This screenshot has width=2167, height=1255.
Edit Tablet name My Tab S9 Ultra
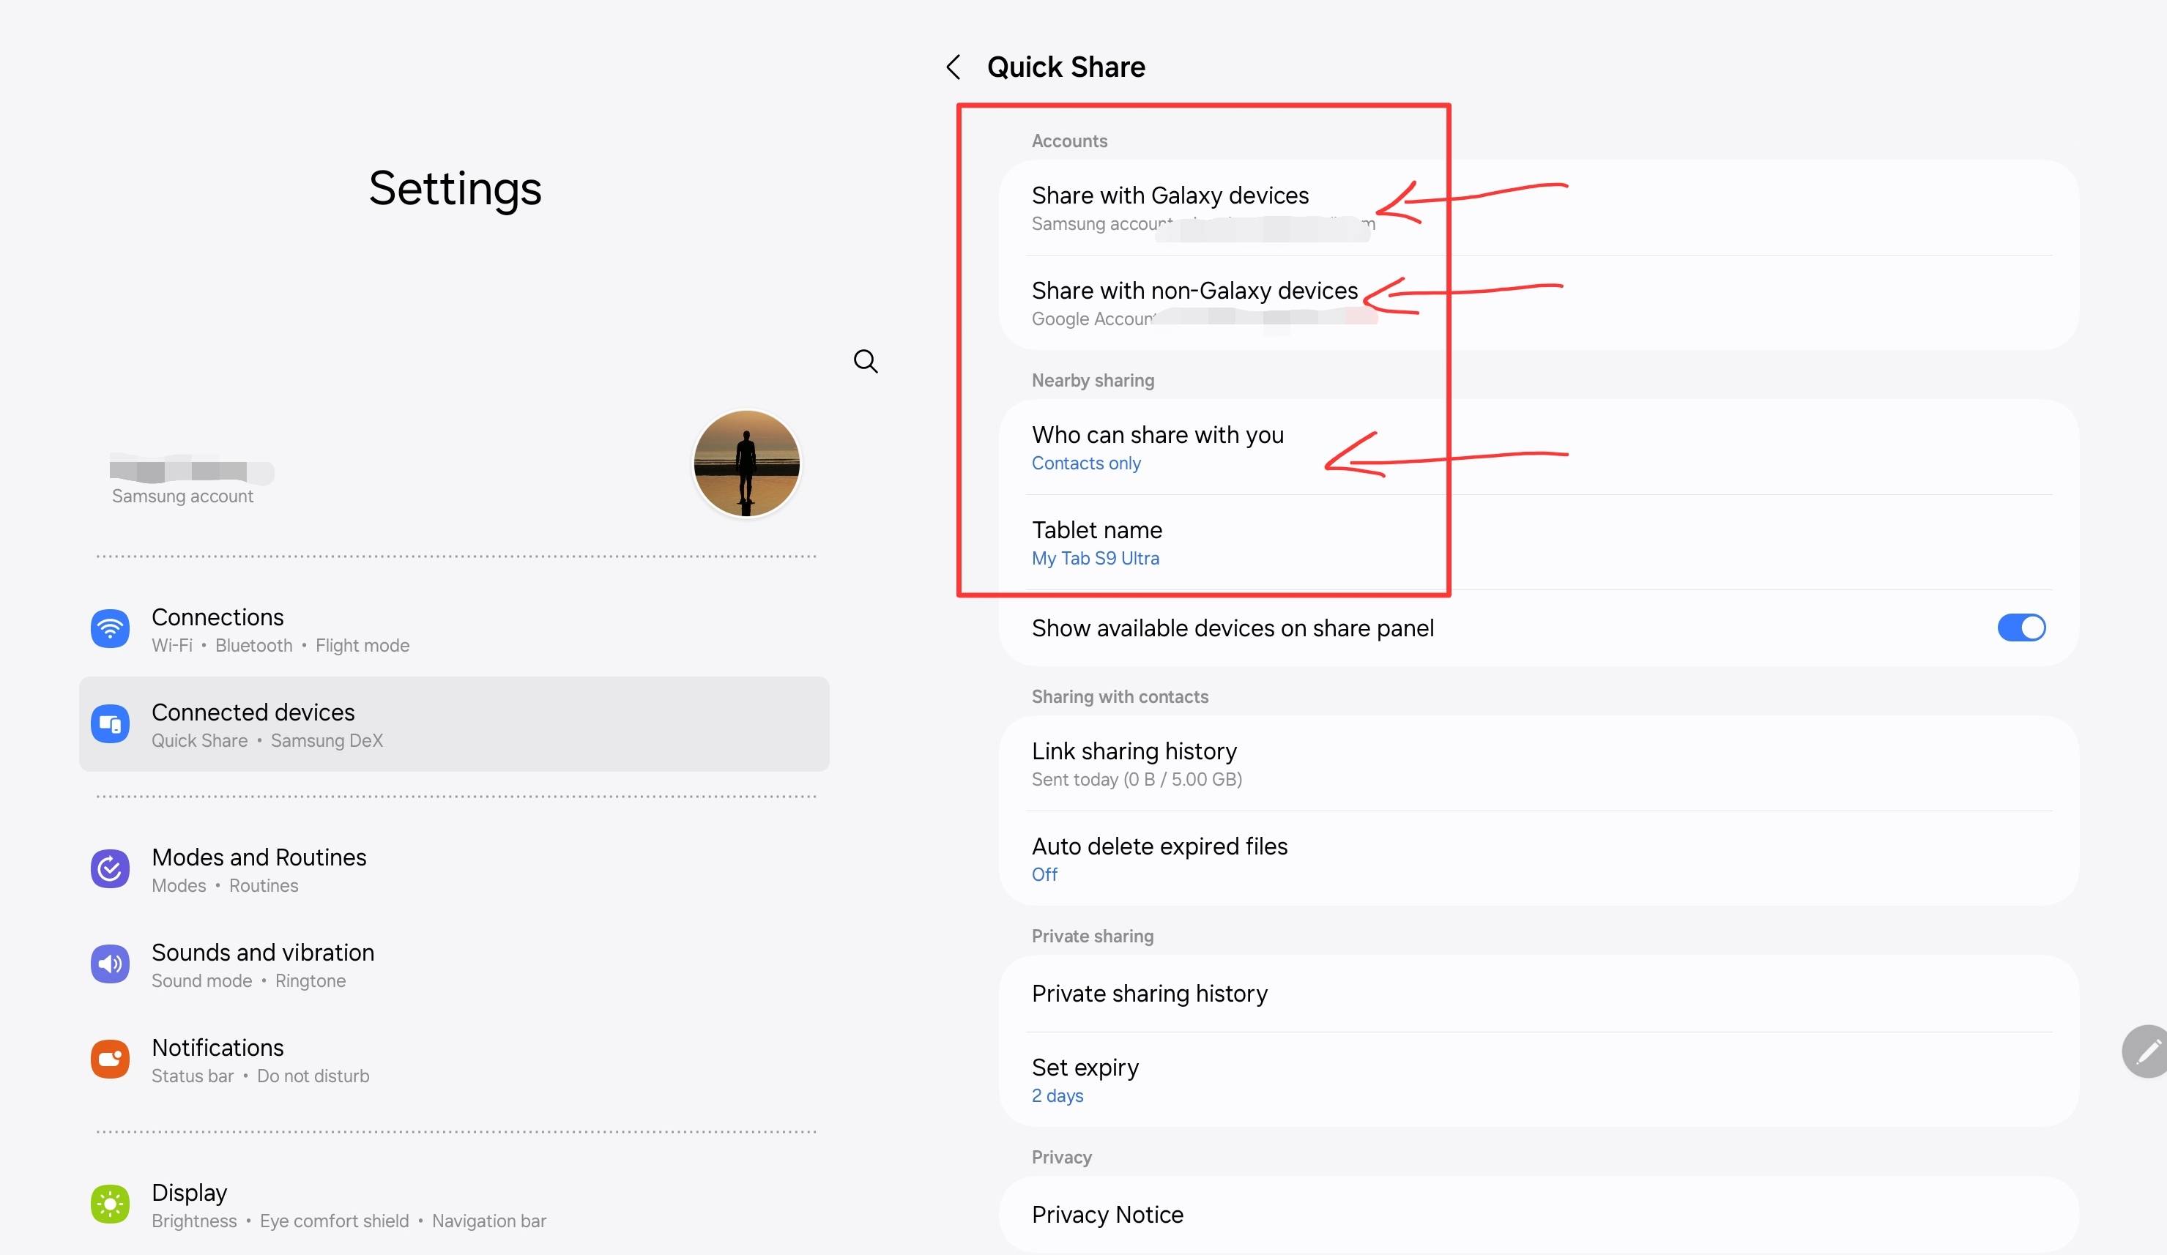1096,543
